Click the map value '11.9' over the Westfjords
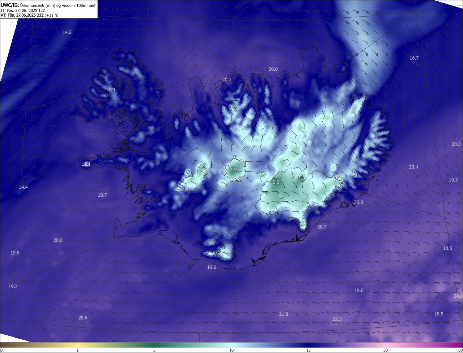 [110, 90]
